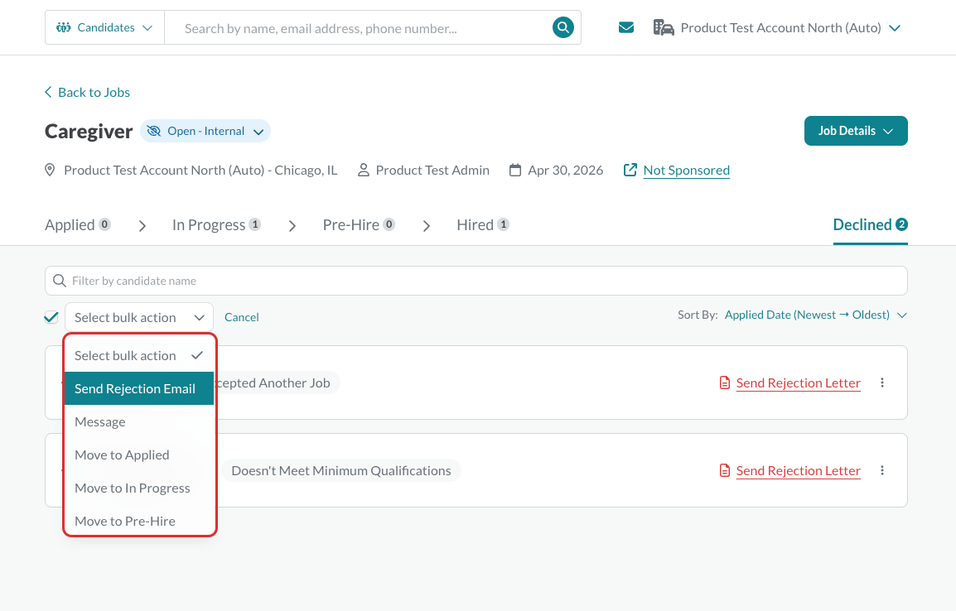956x611 pixels.
Task: Click the calendar icon beside Apr 30, 2026
Action: pos(515,170)
